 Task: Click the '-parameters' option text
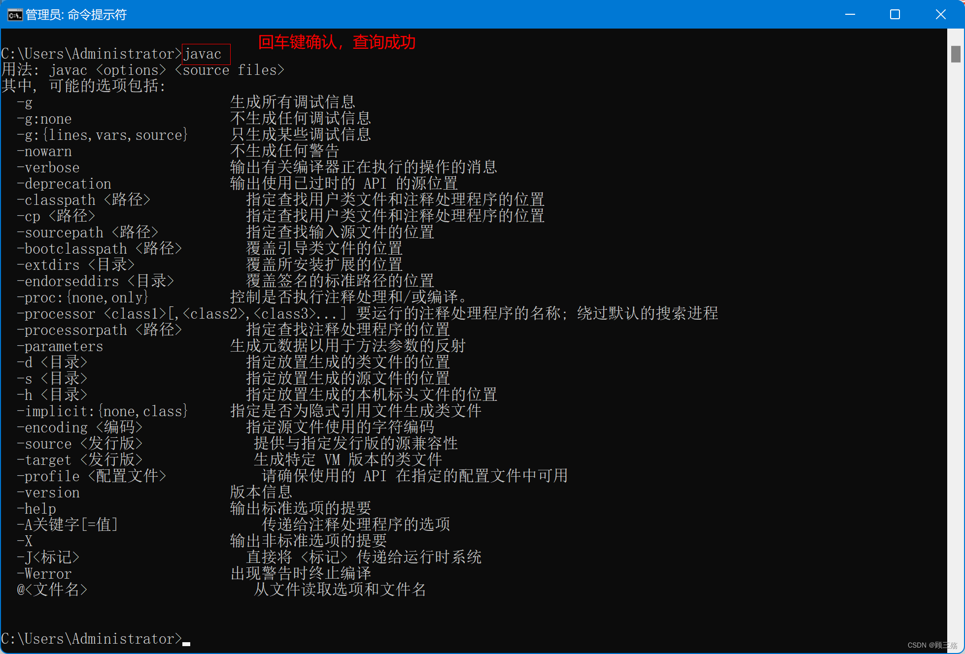pos(60,346)
